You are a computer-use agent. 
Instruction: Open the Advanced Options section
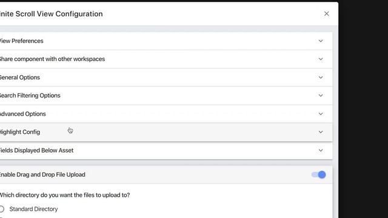[166, 114]
